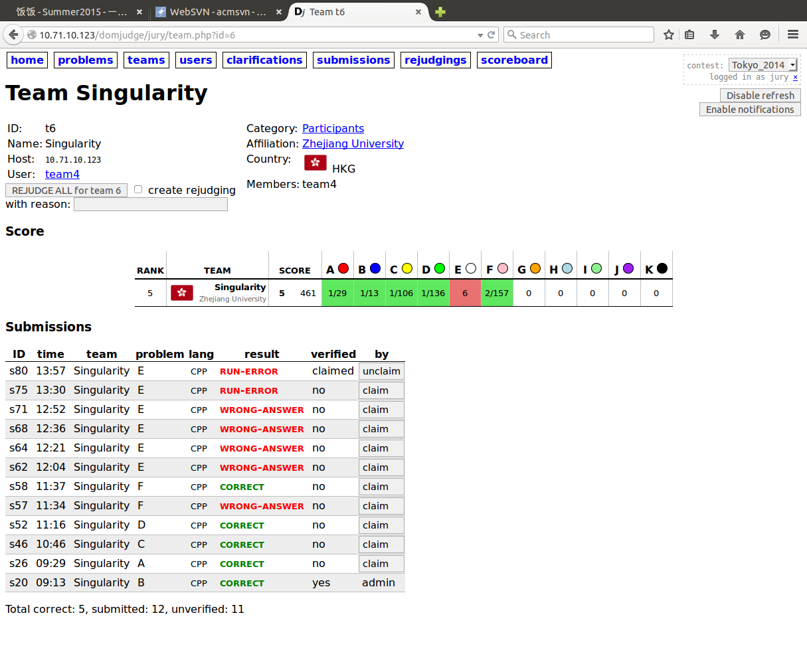
Task: Click the browser back arrow button
Action: (13, 35)
